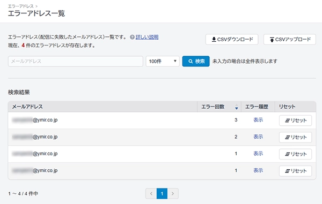Image resolution: width=322 pixels, height=204 pixels.
Task: Click the 1 ～ 4 / 4 件中 count text
Action: (23, 193)
